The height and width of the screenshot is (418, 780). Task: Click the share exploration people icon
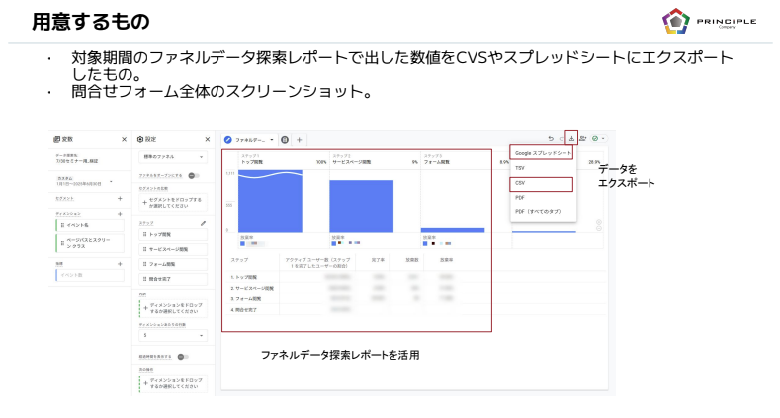pos(581,139)
